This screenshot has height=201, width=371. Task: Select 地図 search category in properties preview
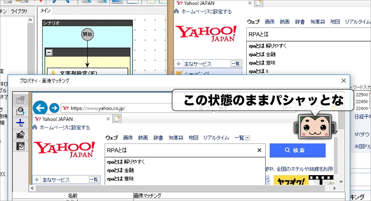194,138
